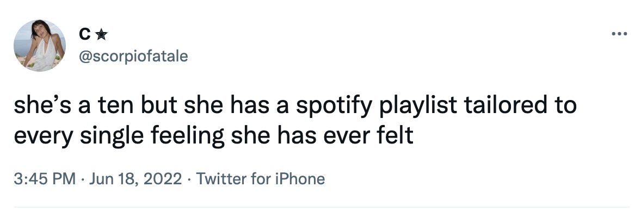Click the 3:45 PM timestamp
Image resolution: width=641 pixels, height=212 pixels.
click(45, 179)
